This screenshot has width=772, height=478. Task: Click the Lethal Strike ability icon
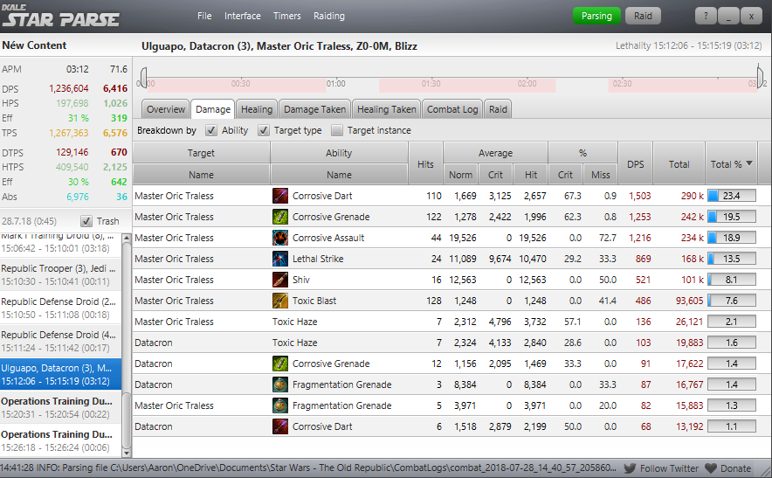[x=280, y=259]
